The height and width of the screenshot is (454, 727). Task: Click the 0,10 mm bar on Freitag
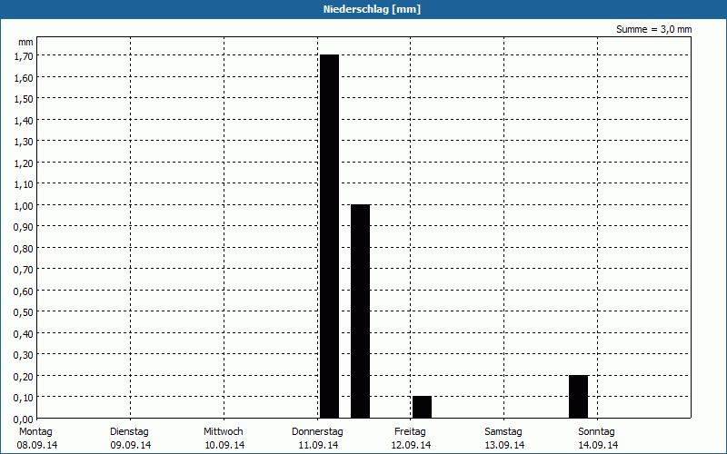[422, 407]
